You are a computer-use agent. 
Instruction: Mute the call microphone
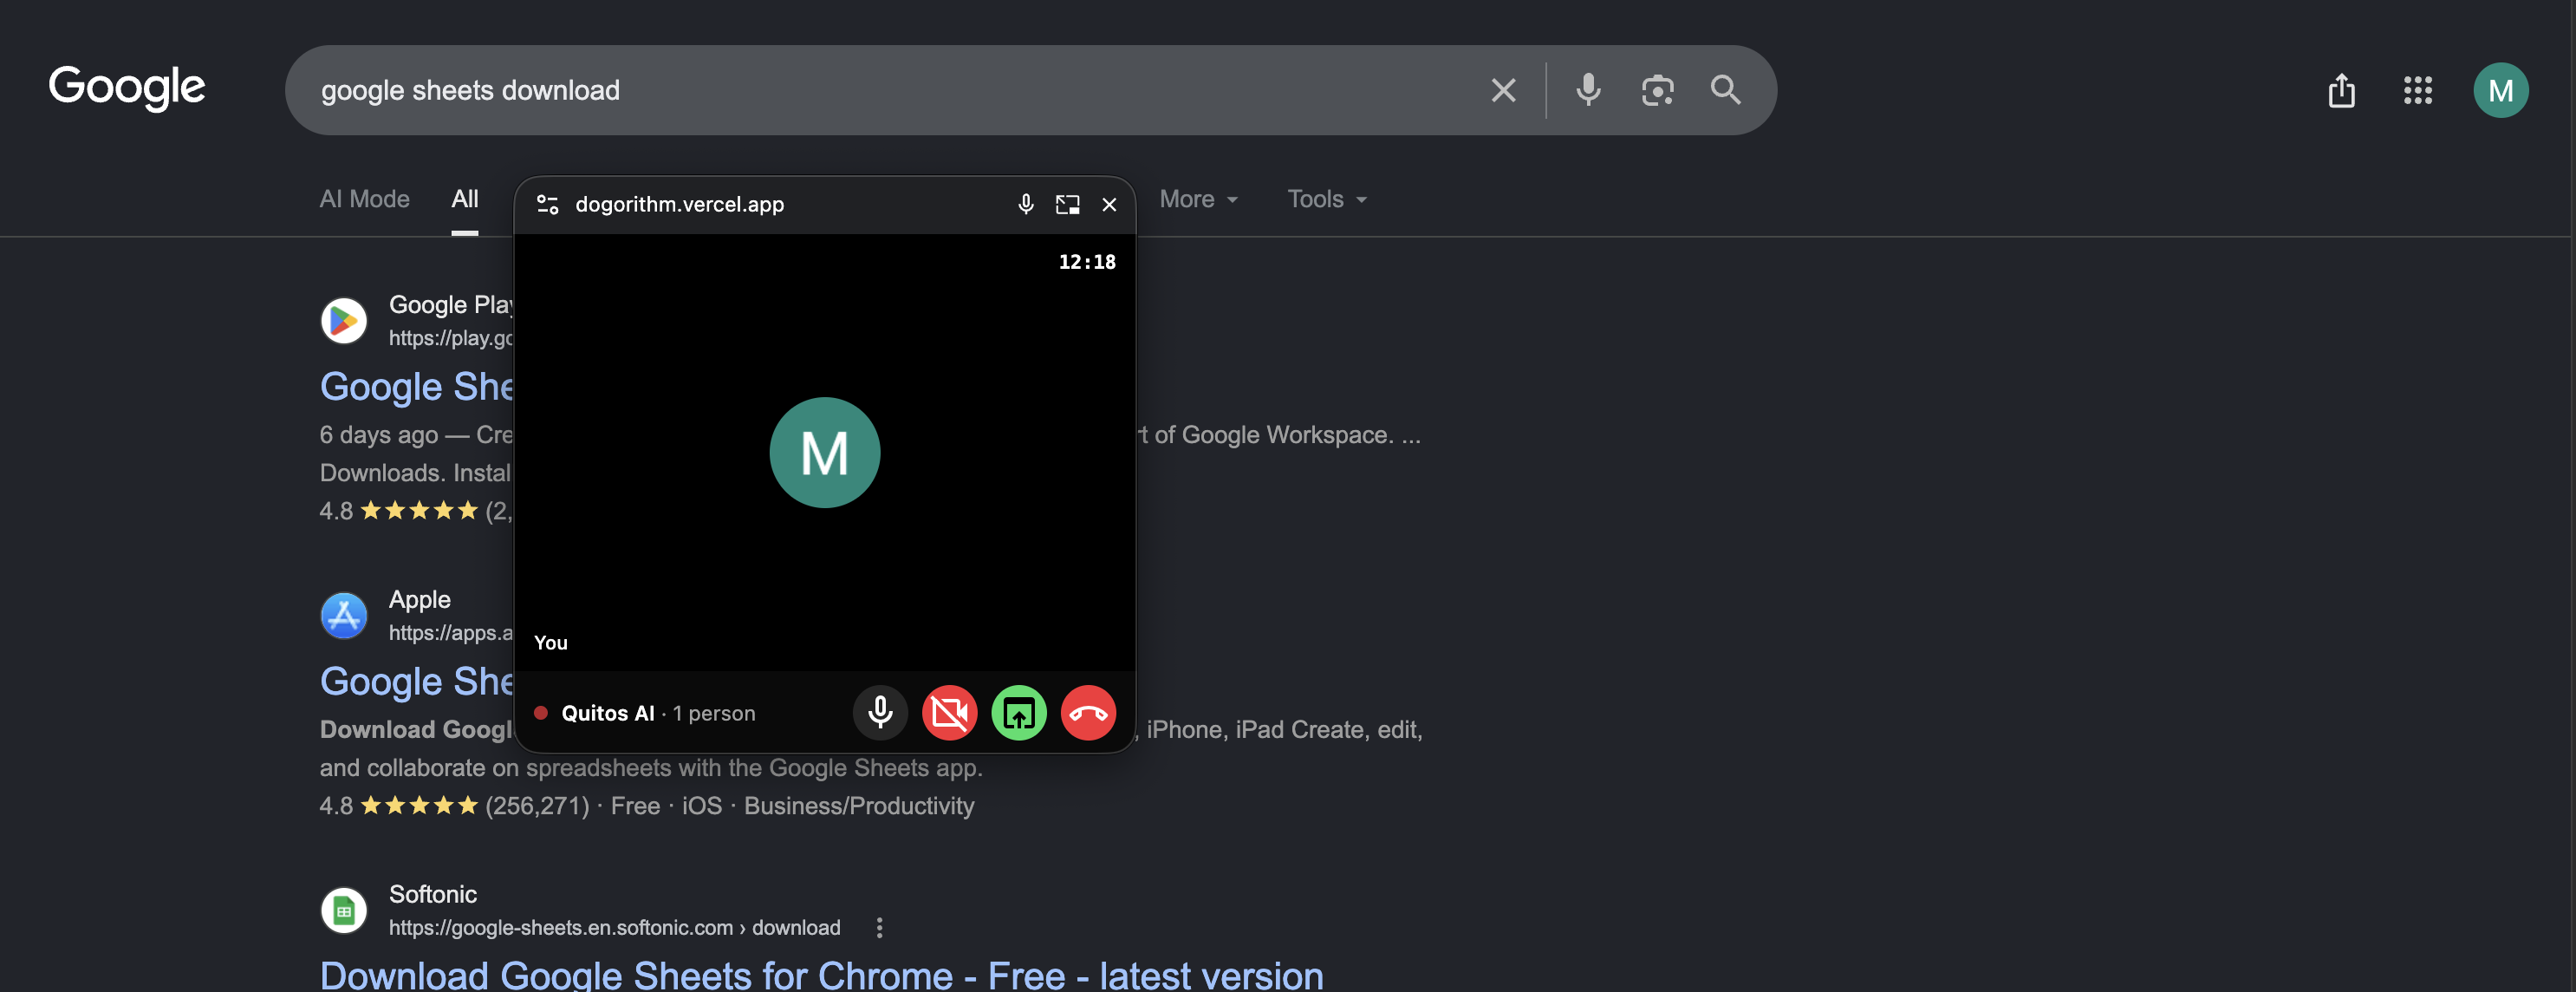coord(880,713)
